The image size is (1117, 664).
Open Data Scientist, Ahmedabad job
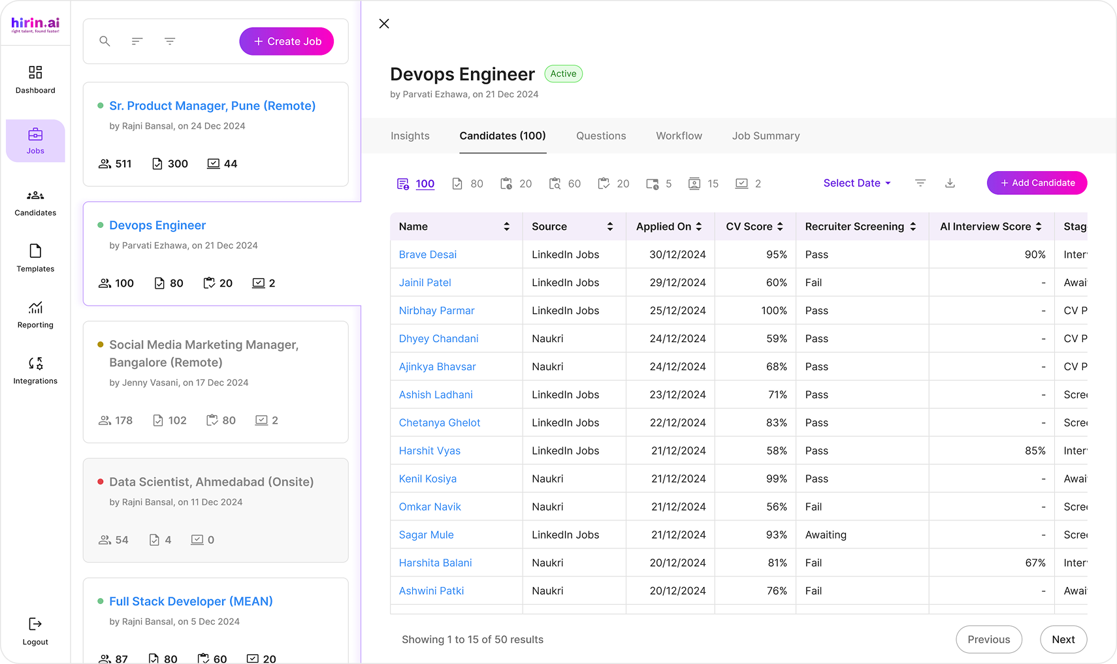pos(212,482)
